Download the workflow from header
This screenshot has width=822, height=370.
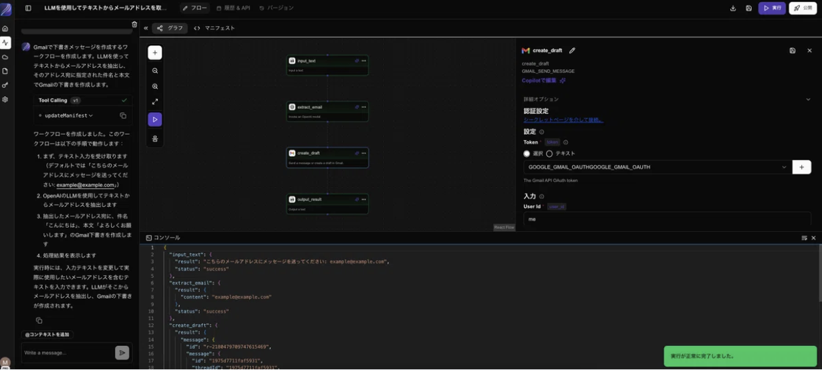(733, 8)
